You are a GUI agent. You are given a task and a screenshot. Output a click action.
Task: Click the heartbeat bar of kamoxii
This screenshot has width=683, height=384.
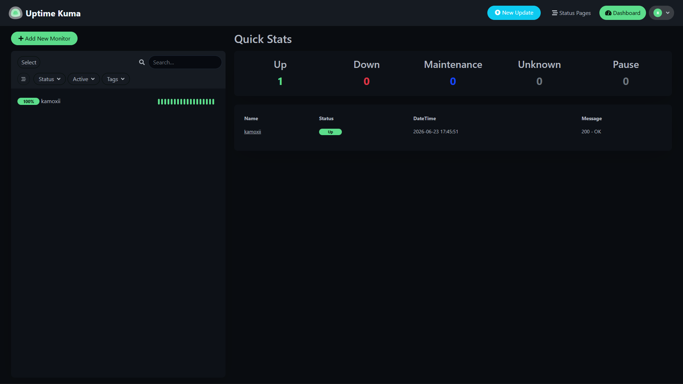click(186, 102)
